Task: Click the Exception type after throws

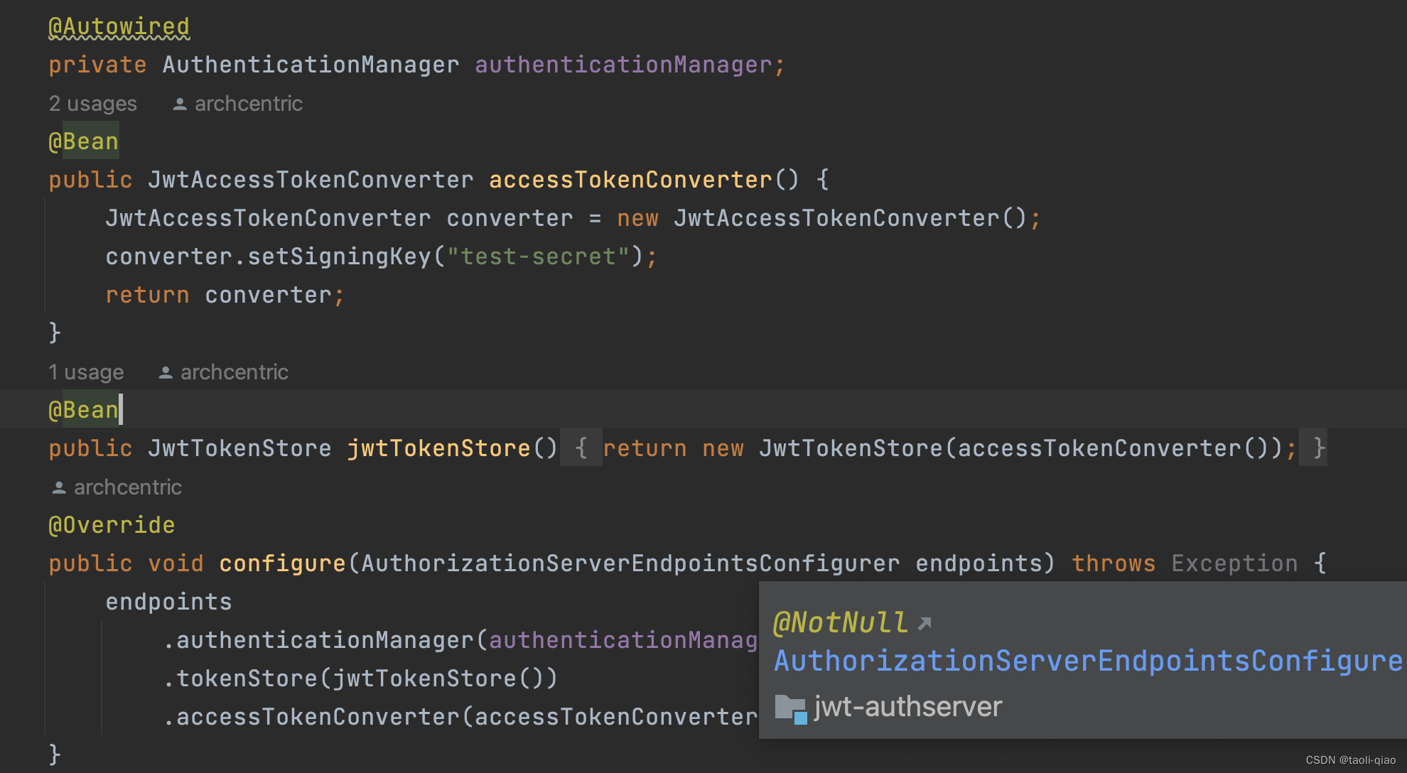Action: 1234,563
